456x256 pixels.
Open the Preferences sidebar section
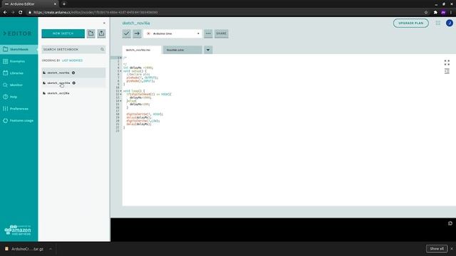(x=19, y=109)
